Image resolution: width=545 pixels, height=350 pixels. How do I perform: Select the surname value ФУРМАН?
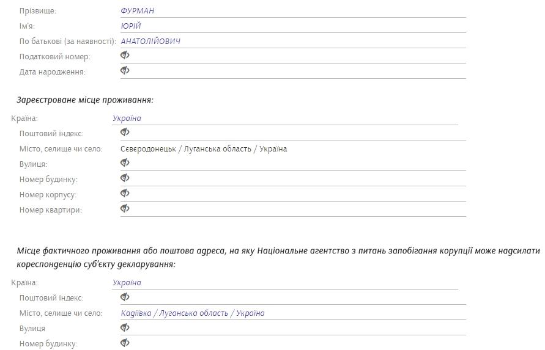click(x=137, y=11)
